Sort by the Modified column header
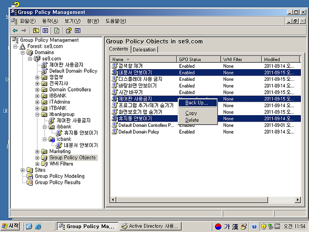Image resolution: width=309 pixels, height=232 pixels. pyautogui.click(x=281, y=59)
